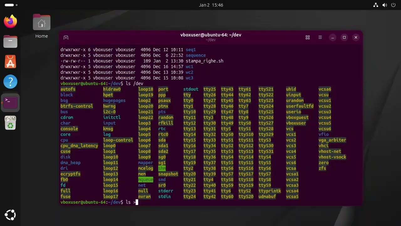This screenshot has width=401, height=226.
Task: Click the userfaultfd entry
Action: click(x=300, y=106)
